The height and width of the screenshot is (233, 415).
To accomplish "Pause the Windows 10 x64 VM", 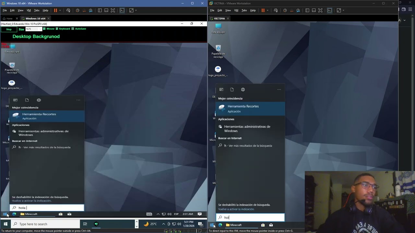I will click(x=55, y=10).
